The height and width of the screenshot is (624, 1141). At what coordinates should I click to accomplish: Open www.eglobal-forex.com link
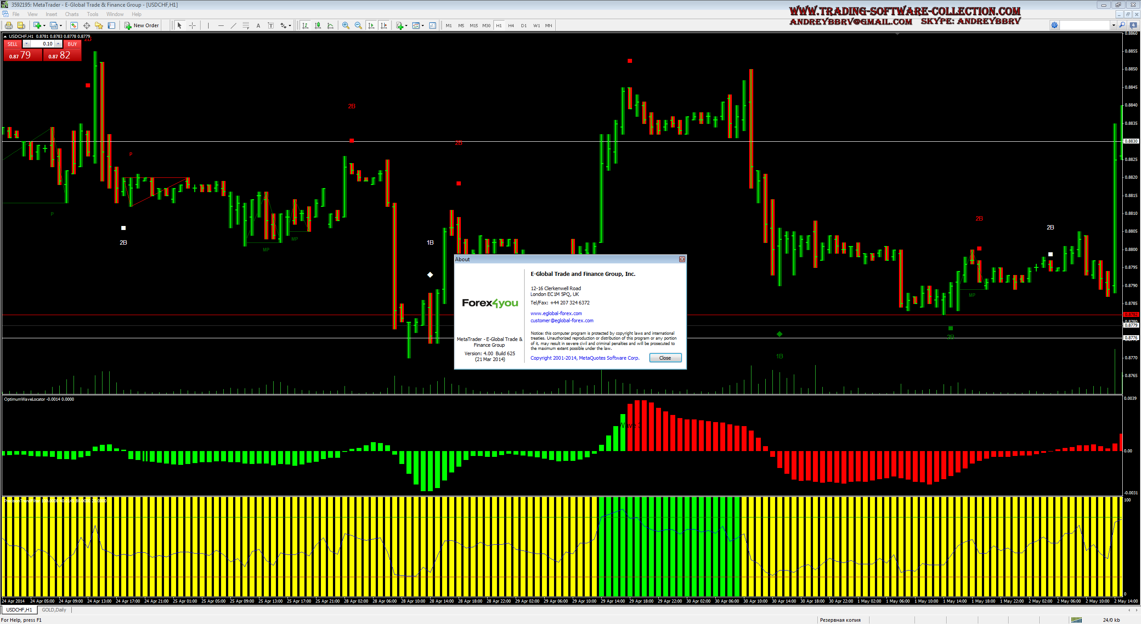556,313
